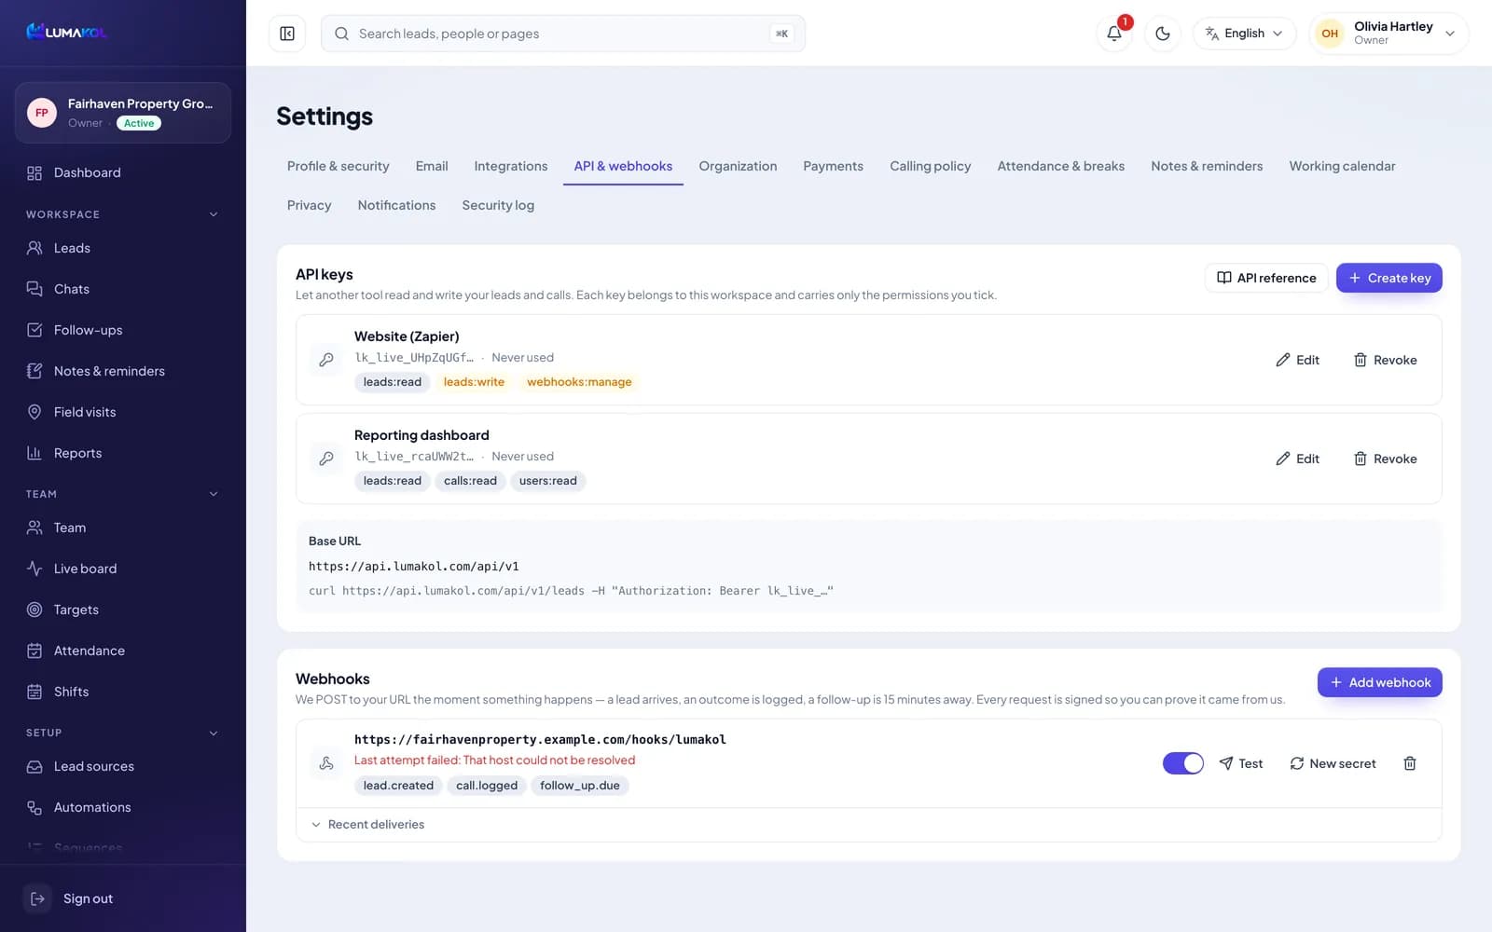This screenshot has width=1492, height=932.
Task: Test the webhook endpoint
Action: coord(1240,763)
